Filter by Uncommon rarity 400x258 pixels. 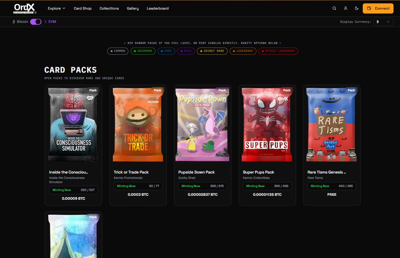[x=143, y=51]
